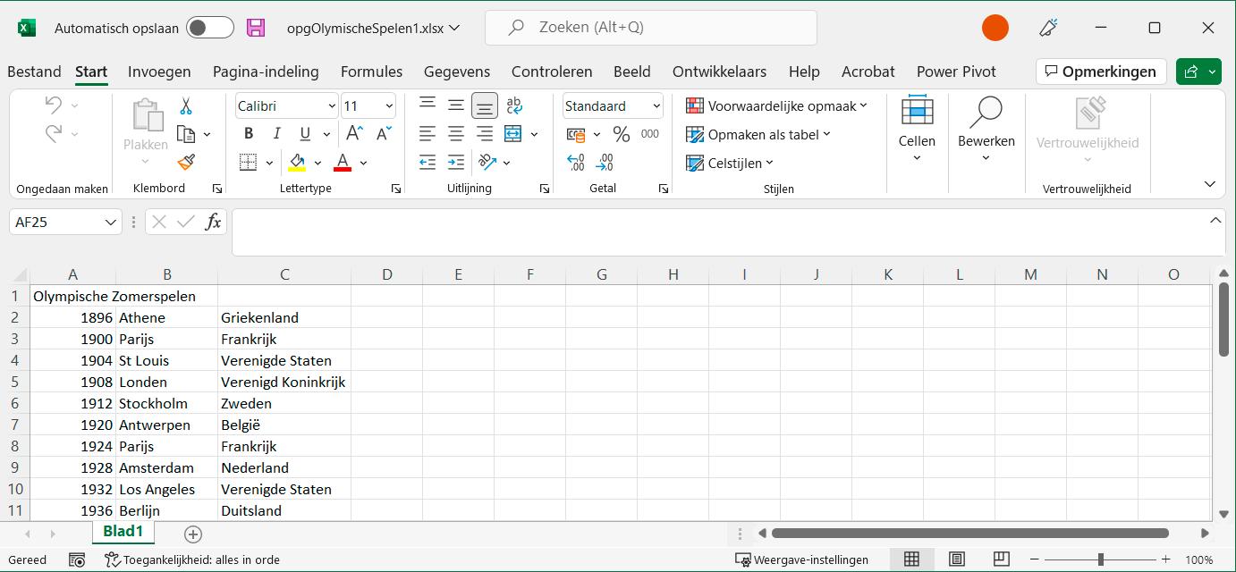This screenshot has height=572, width=1236.
Task: Click the Borders icon
Action: [x=249, y=163]
